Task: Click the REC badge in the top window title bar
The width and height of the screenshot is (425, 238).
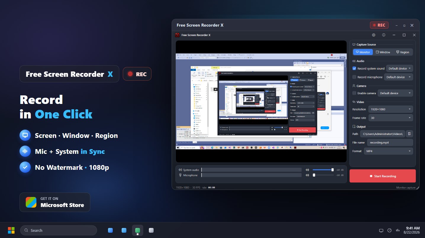Action: tap(379, 25)
